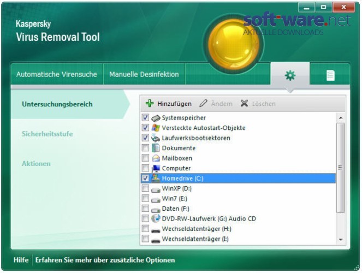Click the Mailboxen envelope icon

pyautogui.click(x=156, y=158)
